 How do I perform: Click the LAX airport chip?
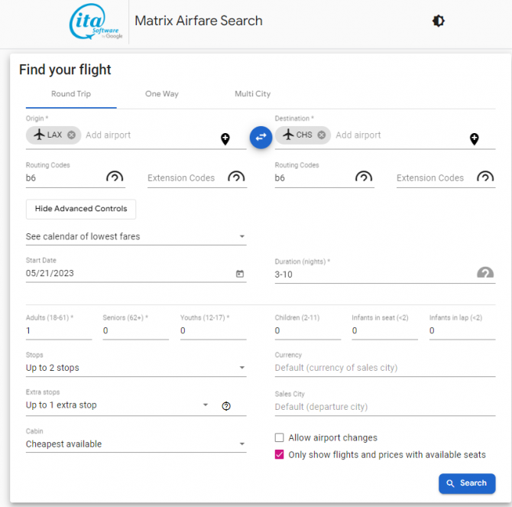click(53, 135)
